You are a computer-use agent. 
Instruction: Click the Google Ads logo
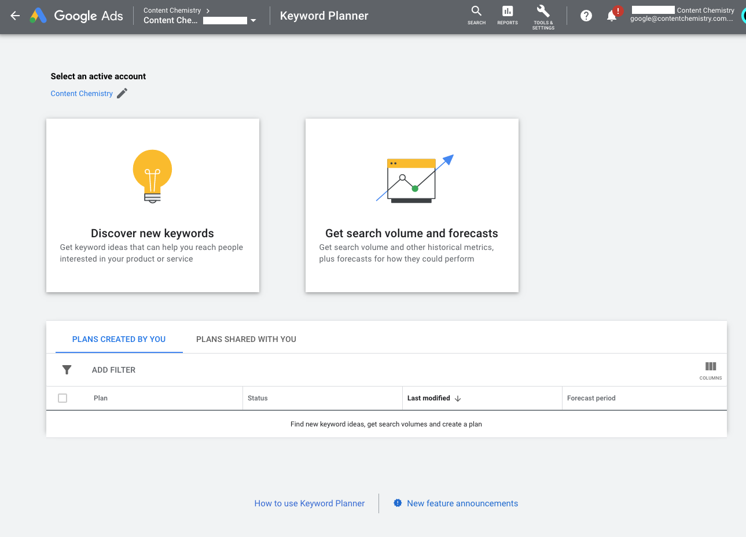76,16
